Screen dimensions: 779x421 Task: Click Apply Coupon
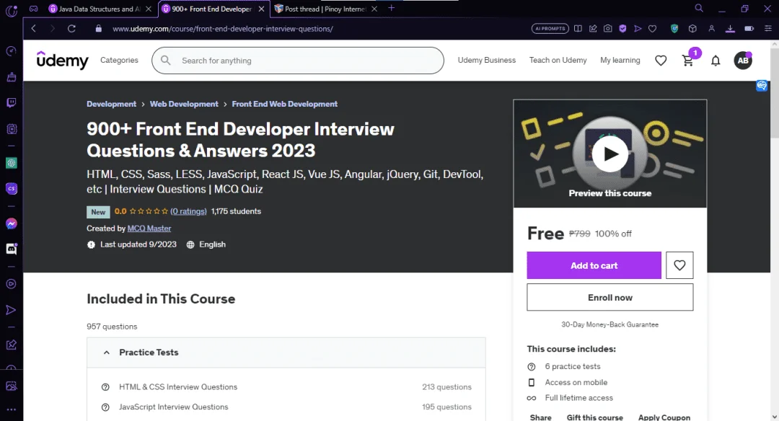pos(664,417)
